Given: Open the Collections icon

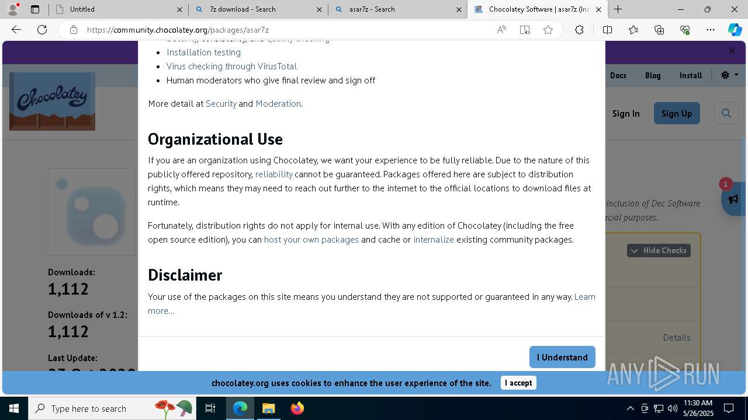Looking at the screenshot, I should tap(659, 30).
